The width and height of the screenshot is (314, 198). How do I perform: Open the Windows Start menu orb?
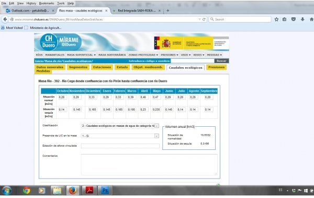(x=7, y=190)
